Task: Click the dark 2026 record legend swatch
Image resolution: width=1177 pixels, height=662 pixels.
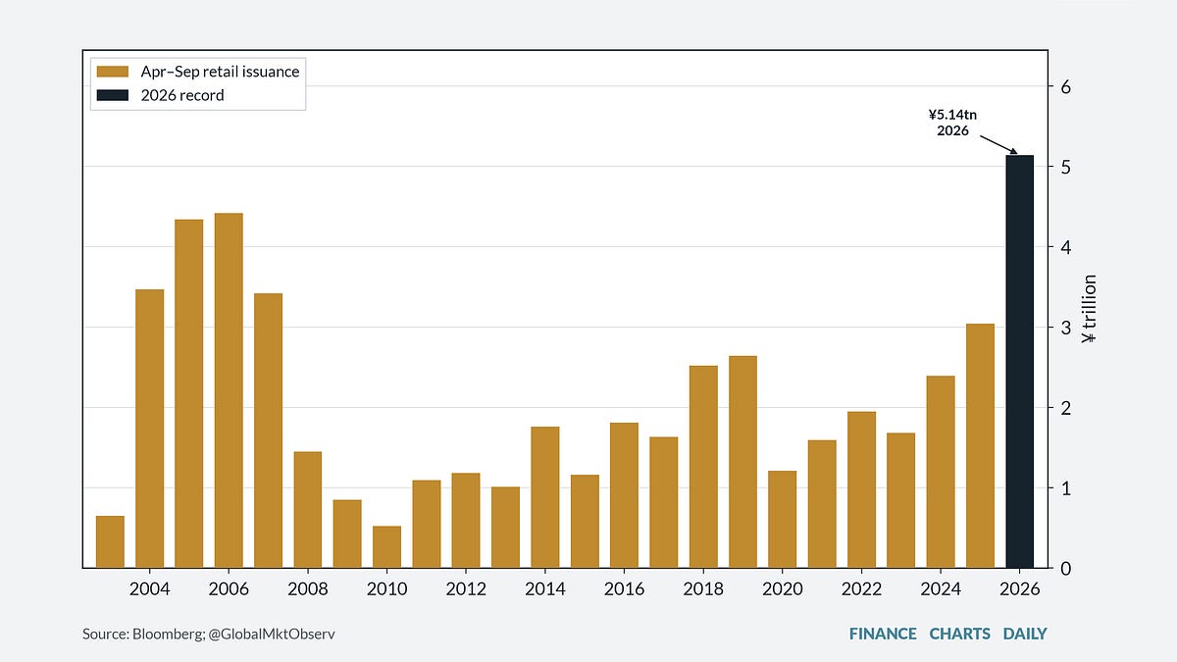Action: click(112, 95)
